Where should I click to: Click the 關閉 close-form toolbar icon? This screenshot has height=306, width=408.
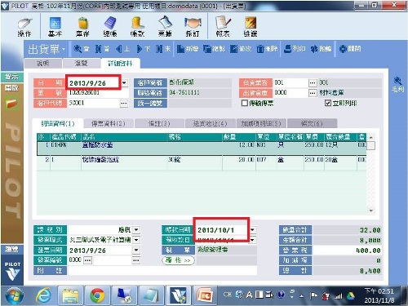tap(350, 49)
